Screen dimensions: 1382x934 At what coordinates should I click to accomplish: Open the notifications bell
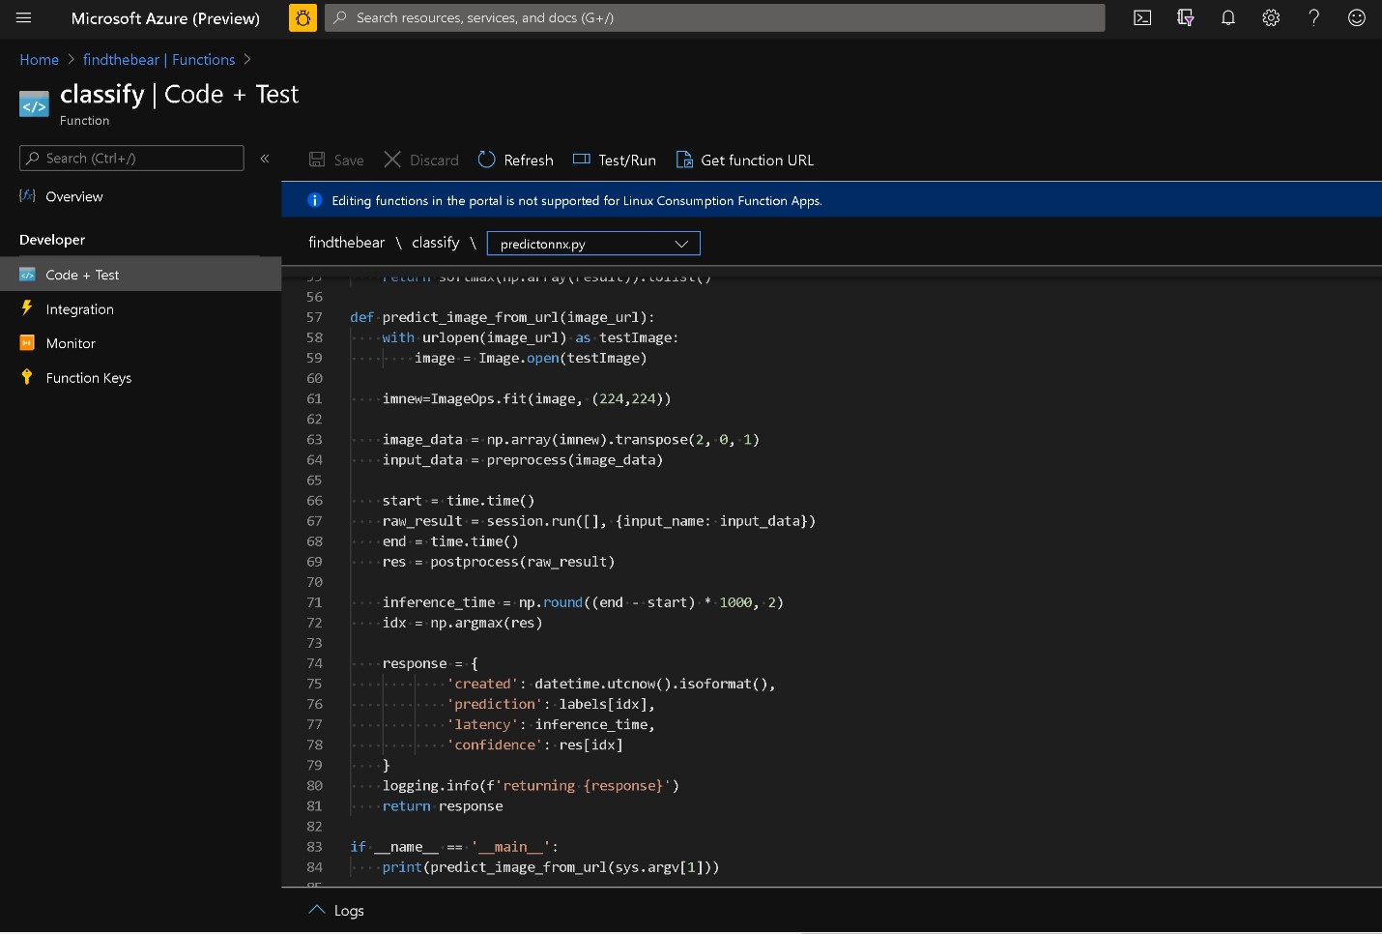click(x=1227, y=18)
